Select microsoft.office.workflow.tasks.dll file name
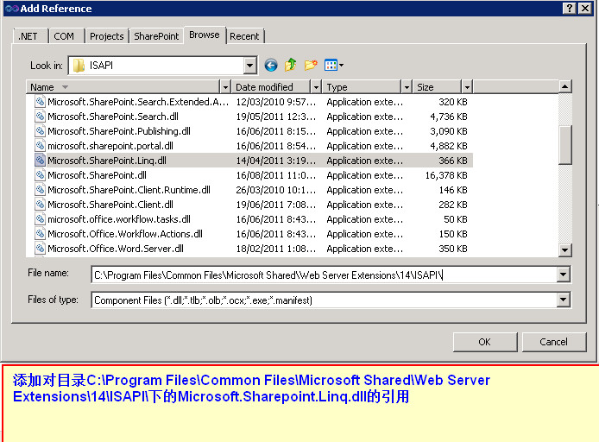The image size is (599, 442). coord(119,219)
